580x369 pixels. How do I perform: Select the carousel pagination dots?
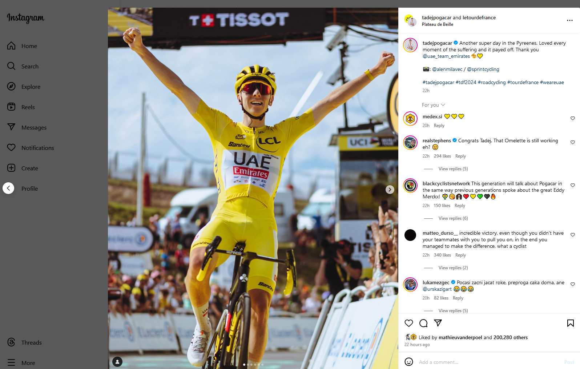253,364
